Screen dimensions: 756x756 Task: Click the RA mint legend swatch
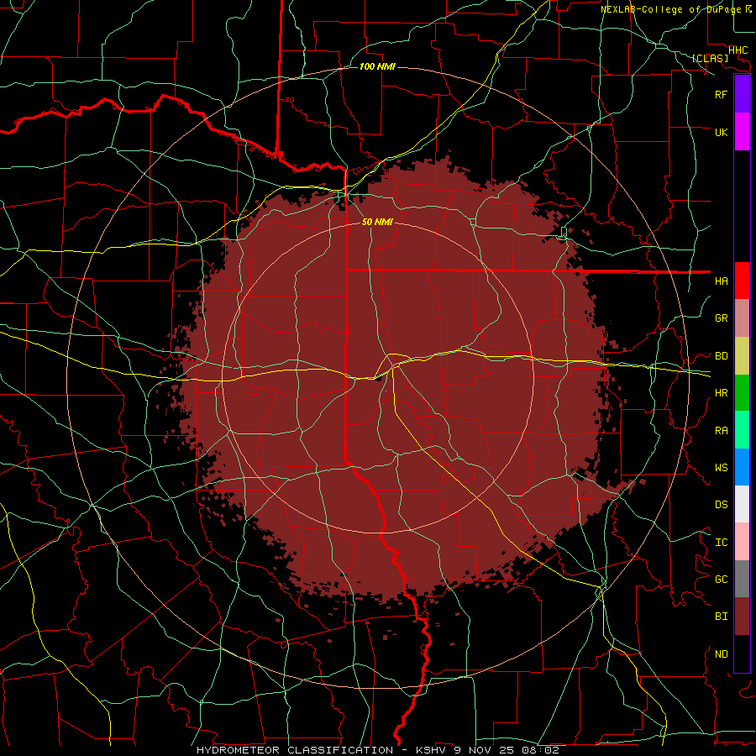click(x=742, y=430)
